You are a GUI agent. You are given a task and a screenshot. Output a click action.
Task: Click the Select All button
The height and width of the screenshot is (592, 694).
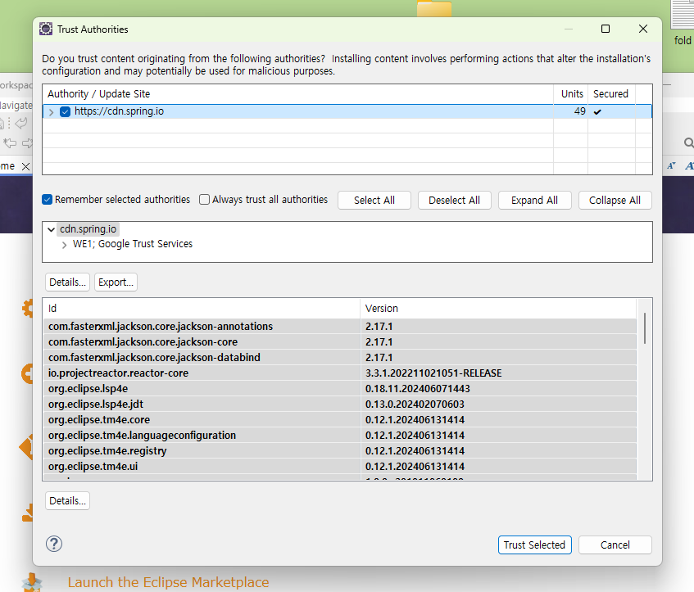tap(374, 200)
